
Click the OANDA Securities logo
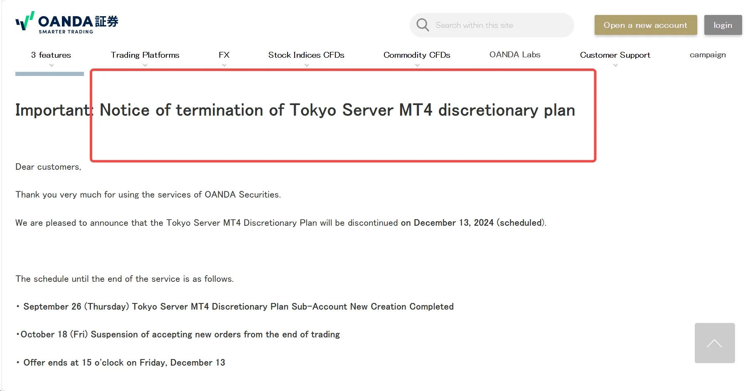tap(67, 22)
